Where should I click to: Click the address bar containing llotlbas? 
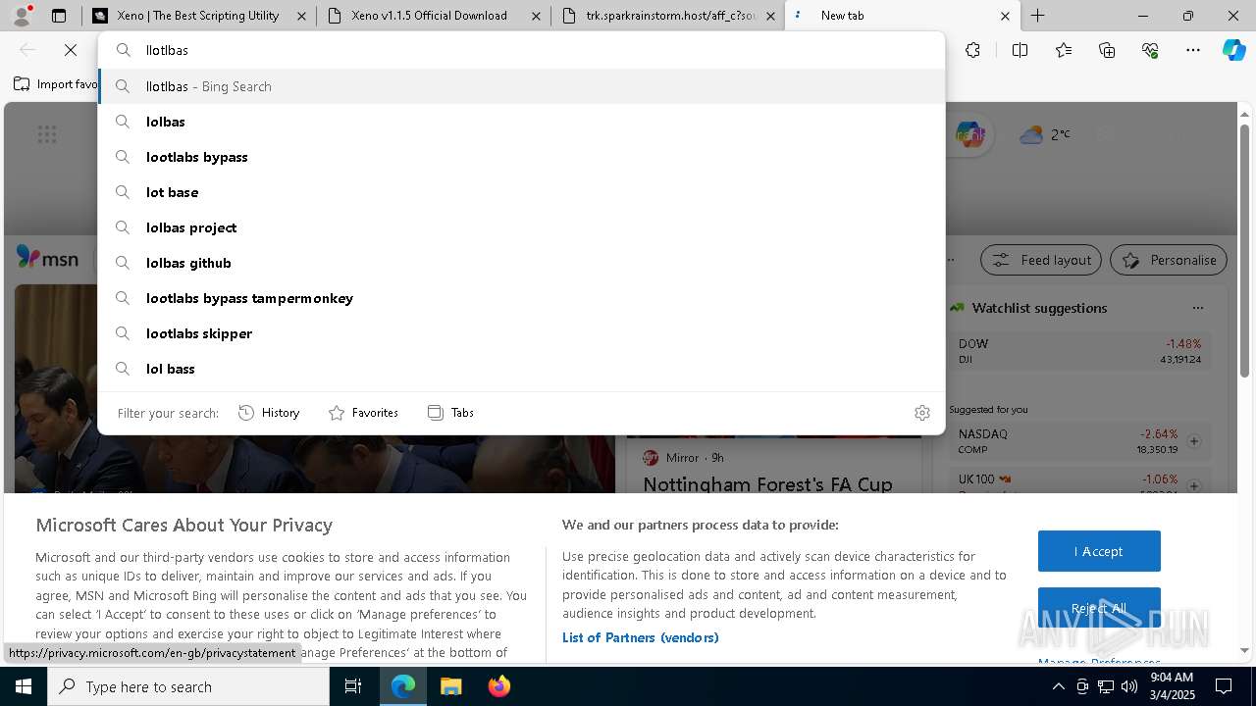(521, 50)
